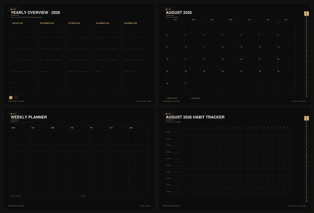The width and height of the screenshot is (314, 213).
Task: Click day 31 cell in August 2026 calendar
Action: pos(194,88)
